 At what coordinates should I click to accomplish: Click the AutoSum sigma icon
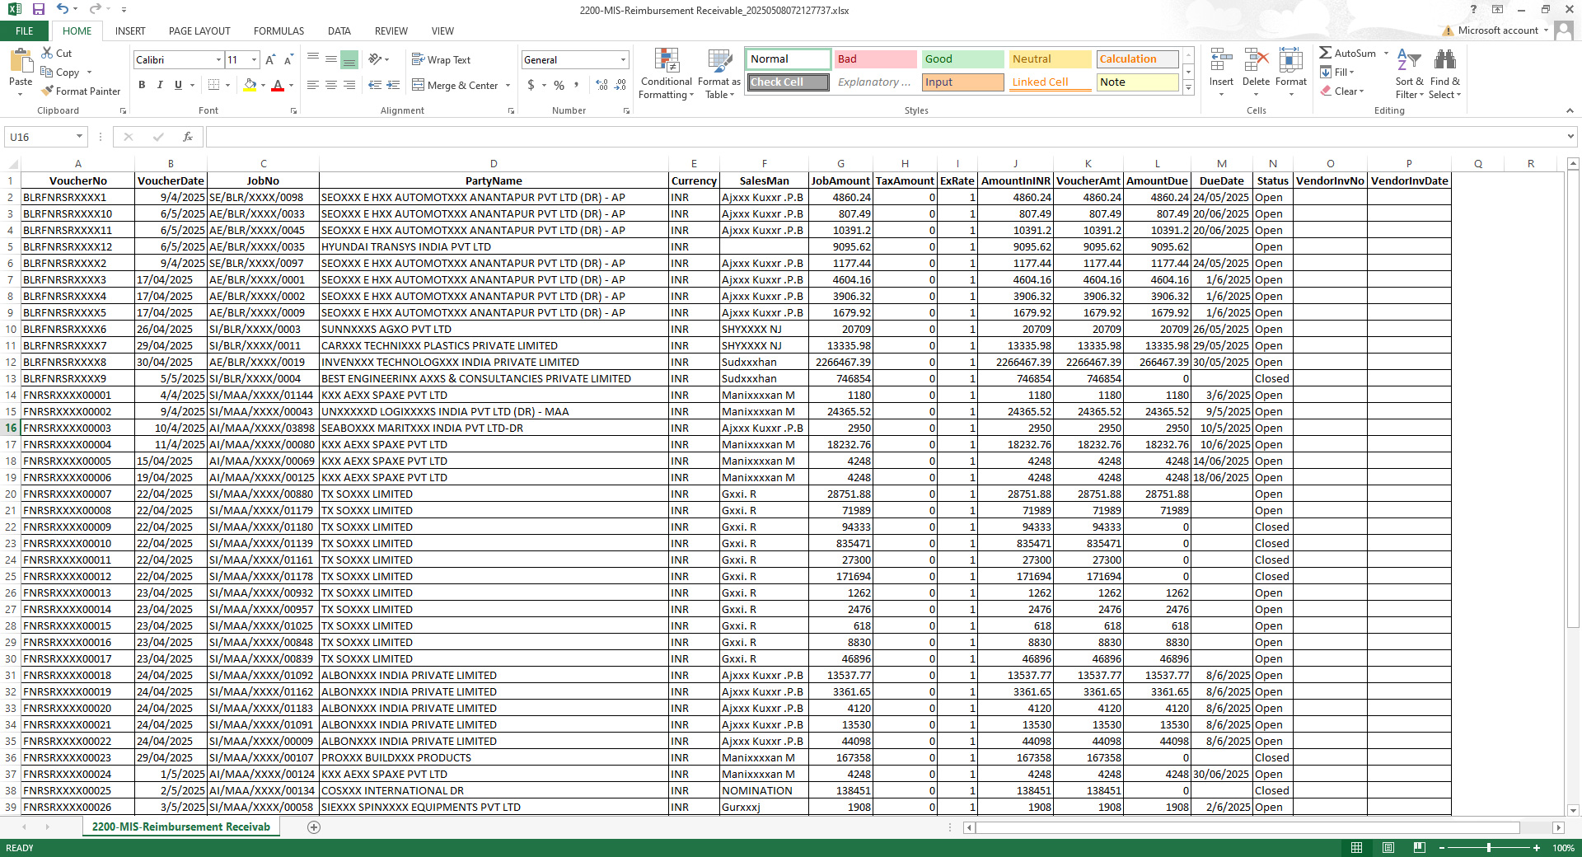pyautogui.click(x=1325, y=53)
